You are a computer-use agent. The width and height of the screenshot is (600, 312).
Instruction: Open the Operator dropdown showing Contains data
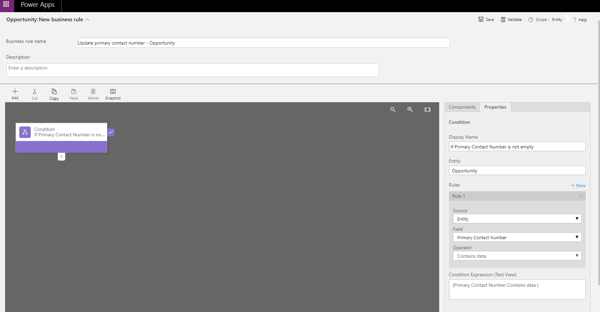point(517,256)
